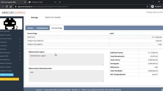The height and width of the screenshot is (91, 163).
Task: Click the address bar URL
Action: click(x=43, y=7)
